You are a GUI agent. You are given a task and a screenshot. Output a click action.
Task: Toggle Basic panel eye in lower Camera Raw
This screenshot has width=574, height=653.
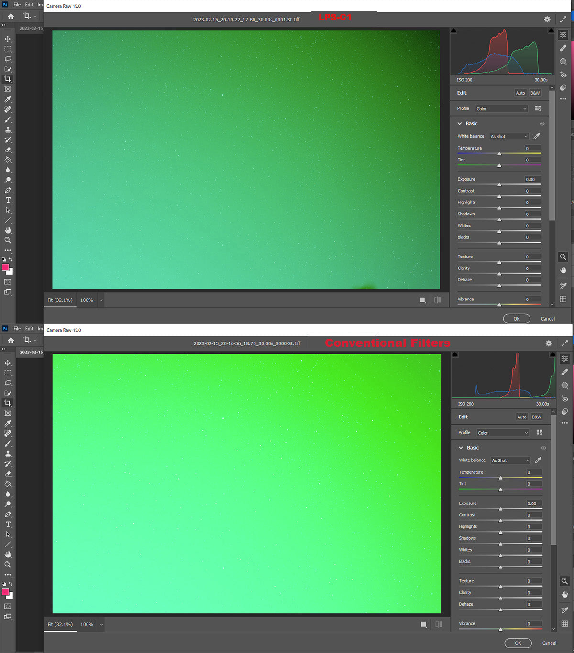(x=543, y=448)
